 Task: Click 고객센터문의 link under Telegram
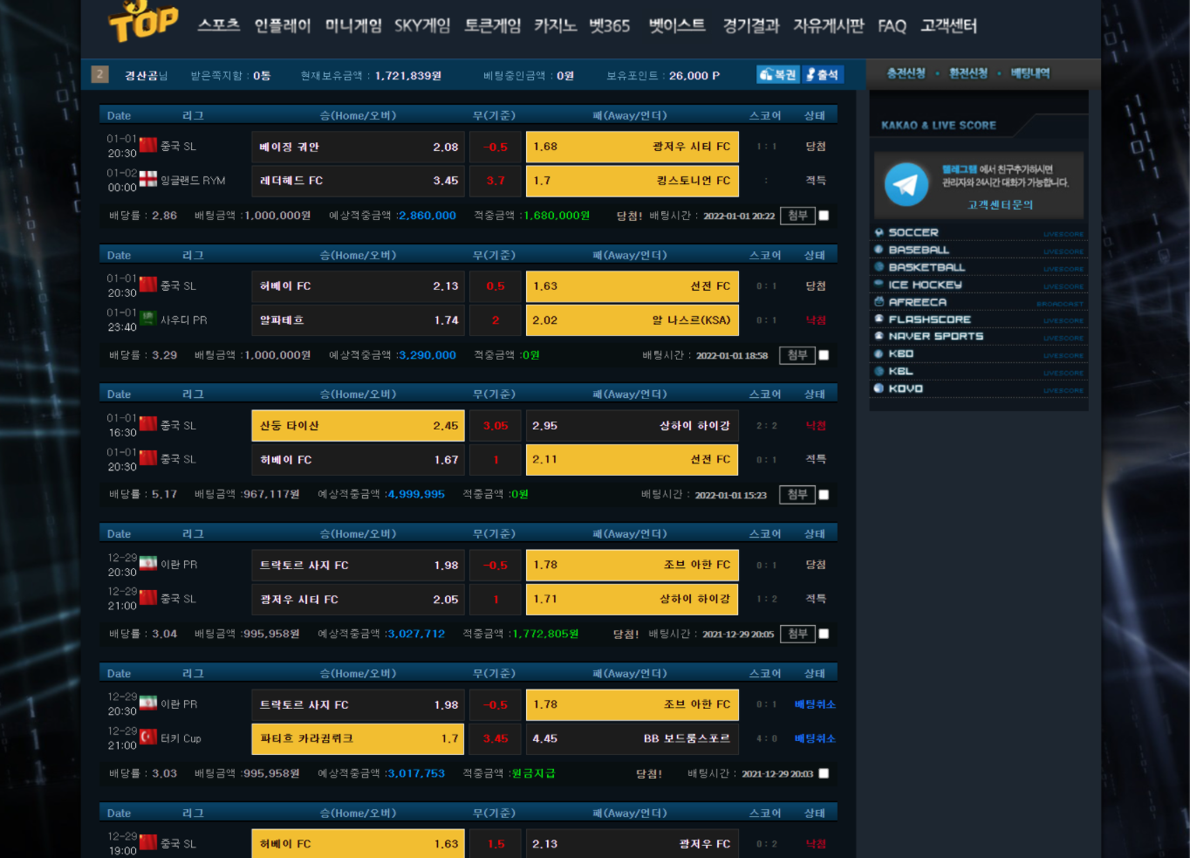tap(1000, 205)
